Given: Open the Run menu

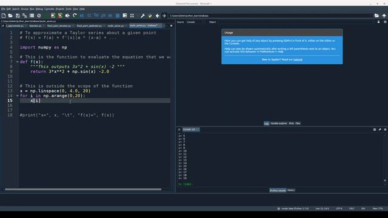Looking at the screenshot, I should (32, 9).
